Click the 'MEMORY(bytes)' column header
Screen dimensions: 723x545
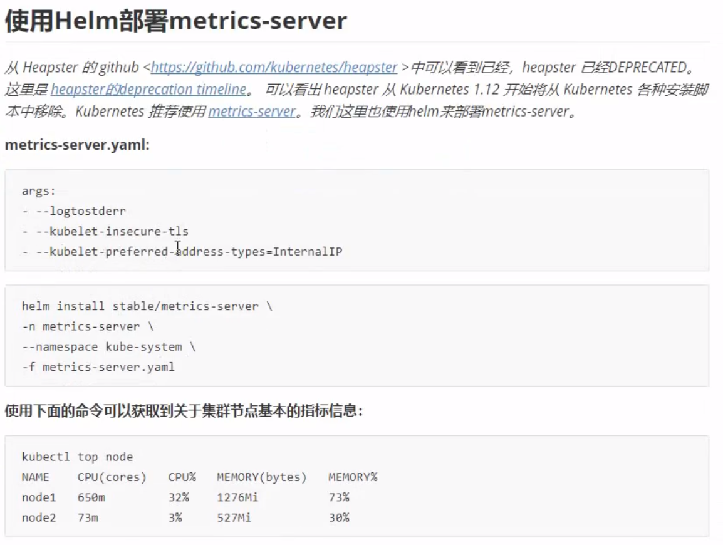click(x=262, y=477)
